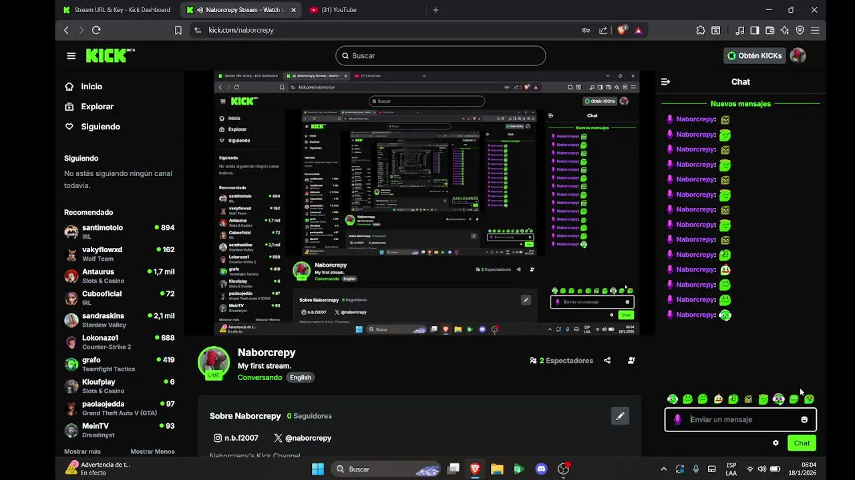Open the Brave Wallet icon

tap(769, 30)
